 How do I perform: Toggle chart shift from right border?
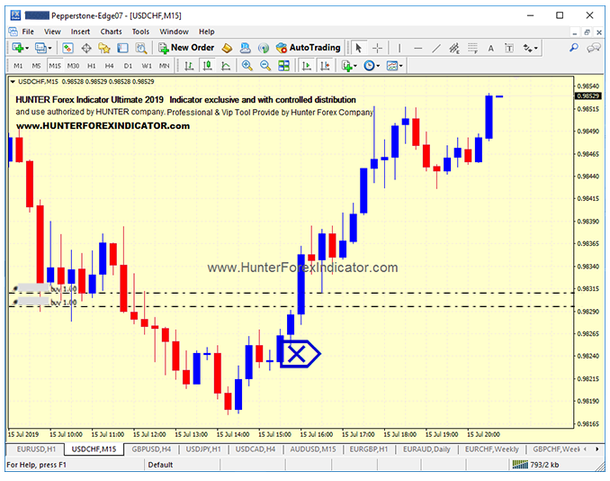(x=325, y=66)
